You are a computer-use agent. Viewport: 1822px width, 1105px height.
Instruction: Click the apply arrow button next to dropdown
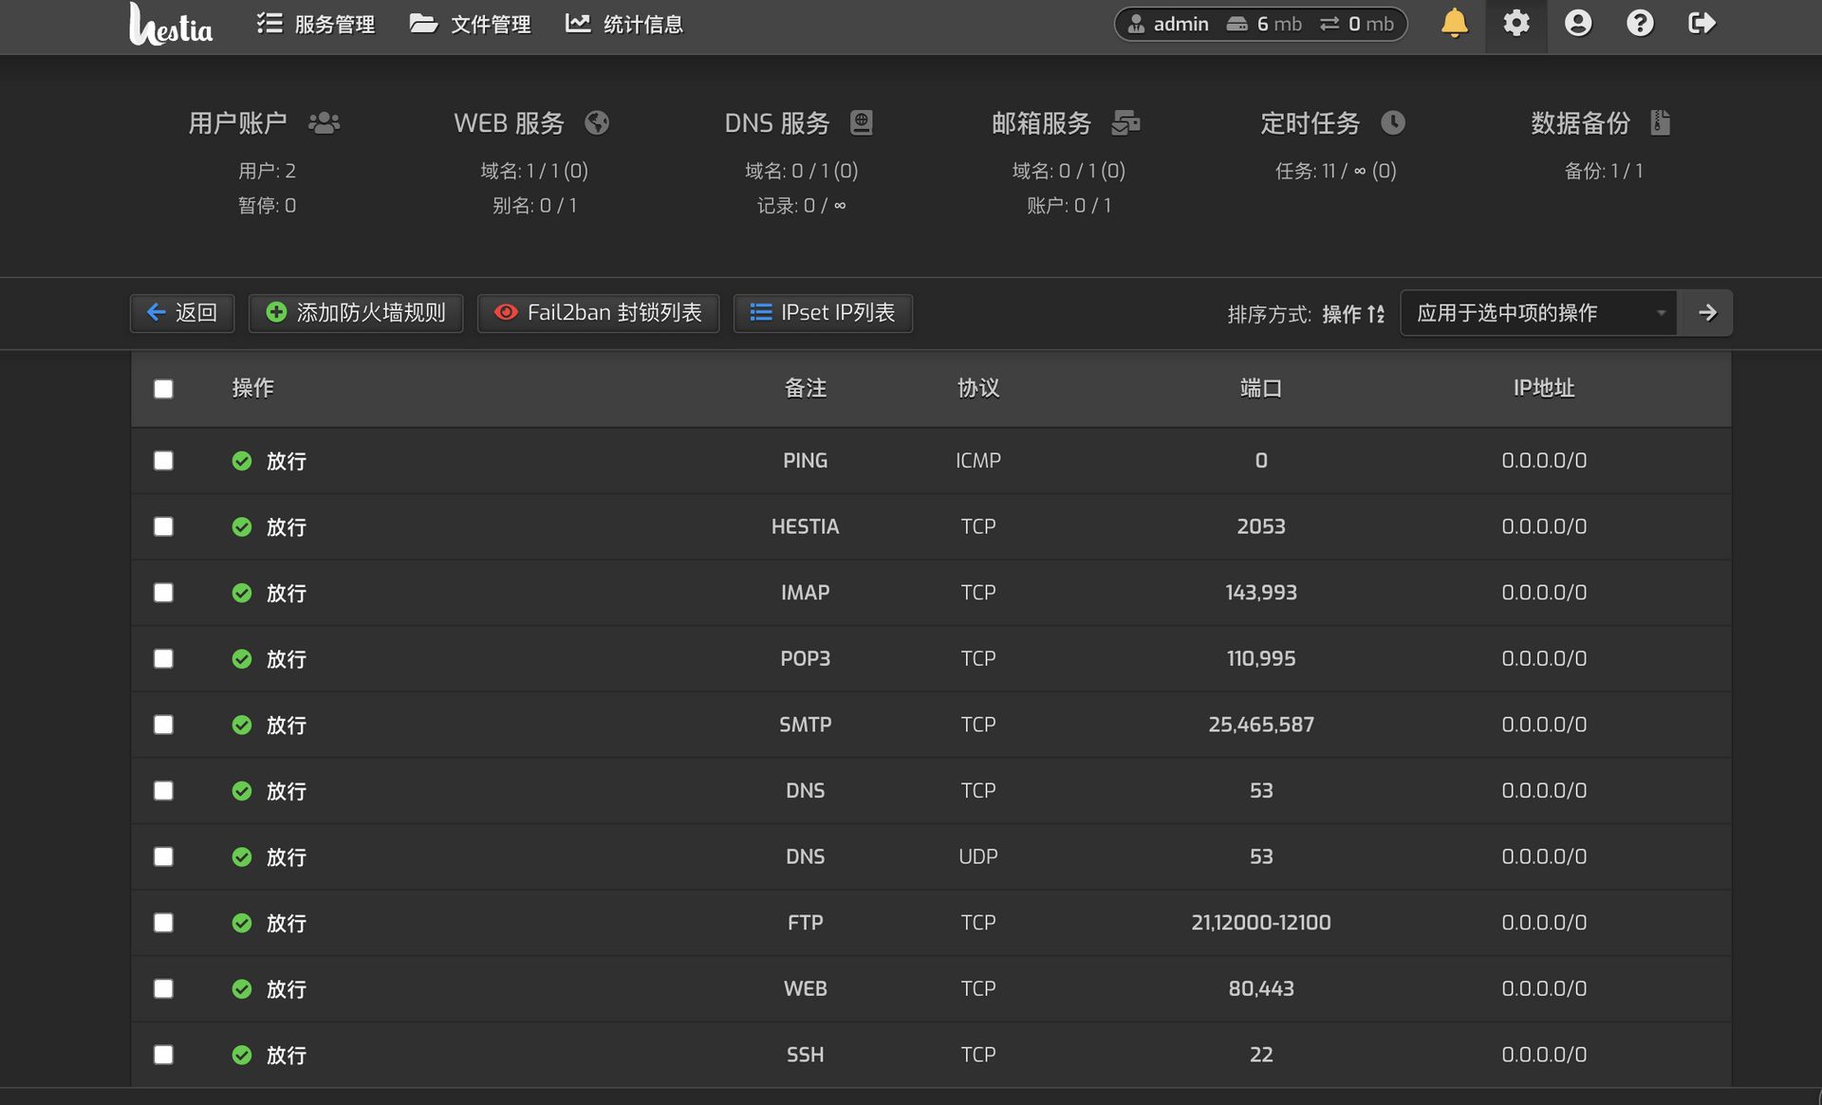(1706, 313)
